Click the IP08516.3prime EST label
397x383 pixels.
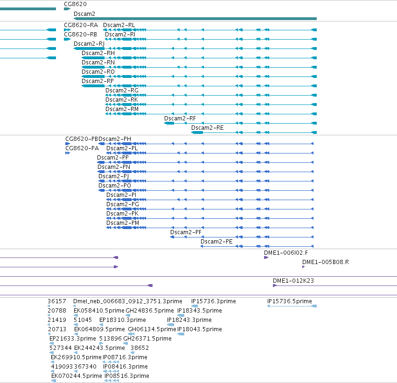click(126, 376)
